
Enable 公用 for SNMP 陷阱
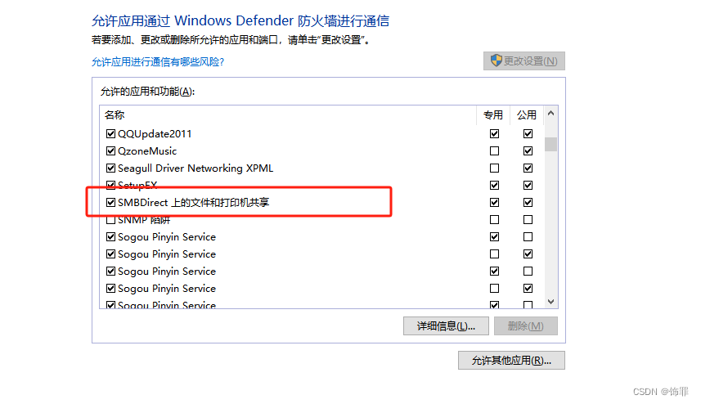point(528,219)
